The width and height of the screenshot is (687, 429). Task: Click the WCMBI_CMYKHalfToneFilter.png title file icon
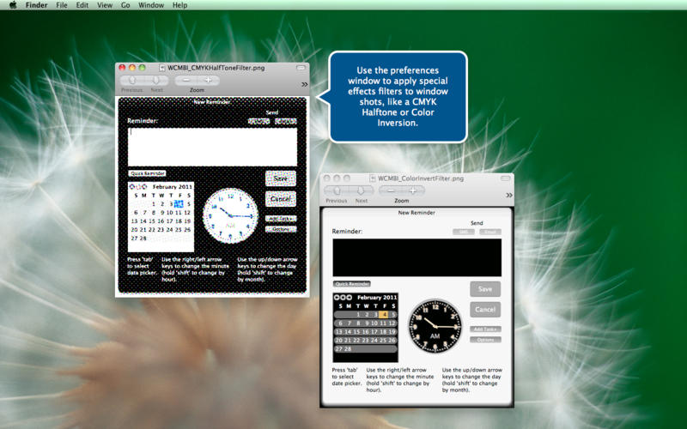(x=162, y=68)
